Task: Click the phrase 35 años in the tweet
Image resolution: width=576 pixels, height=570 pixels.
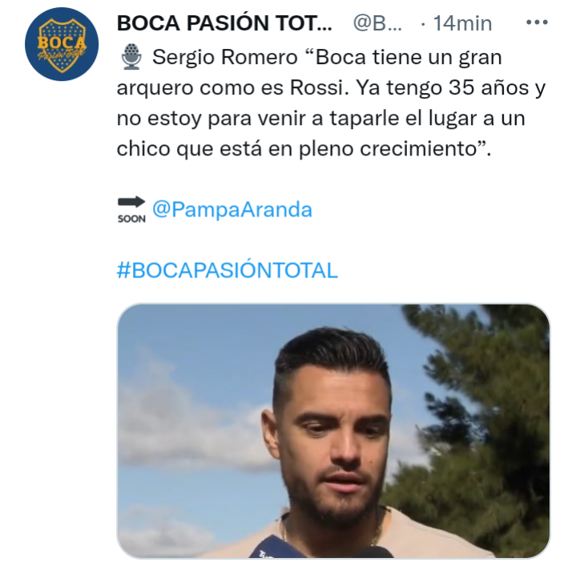Action: (489, 88)
